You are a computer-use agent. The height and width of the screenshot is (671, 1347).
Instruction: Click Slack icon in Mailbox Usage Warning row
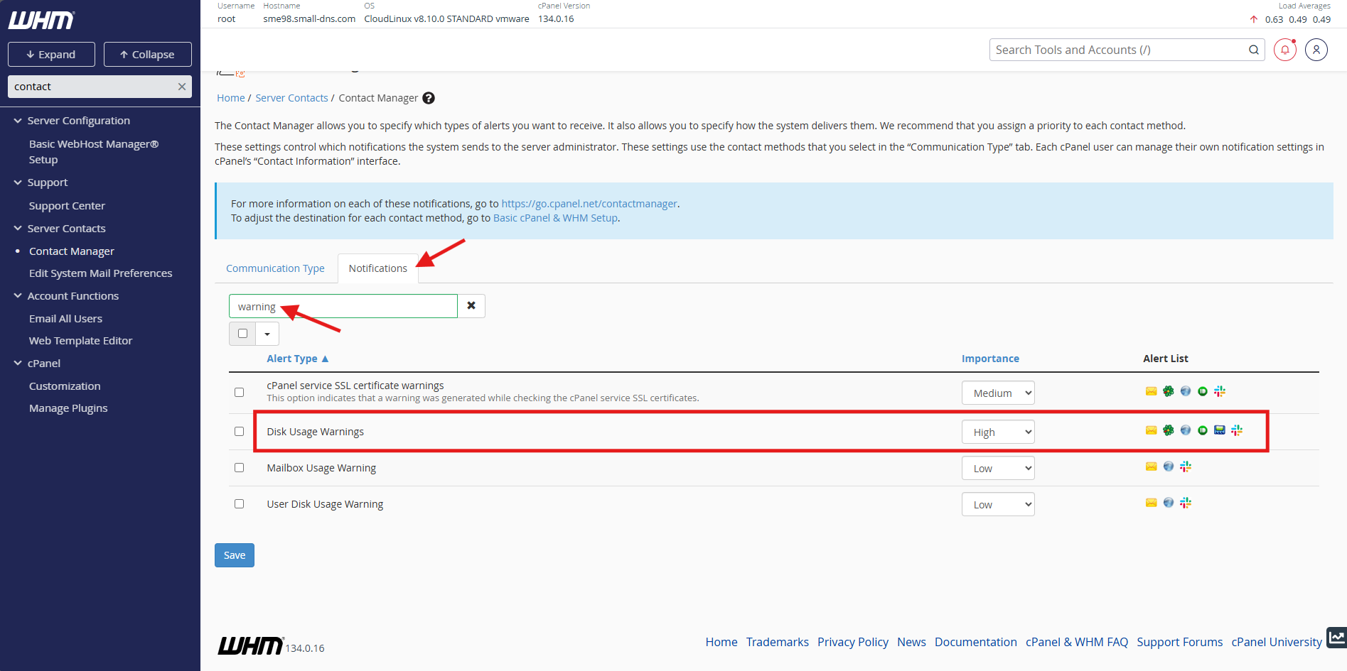tap(1185, 467)
